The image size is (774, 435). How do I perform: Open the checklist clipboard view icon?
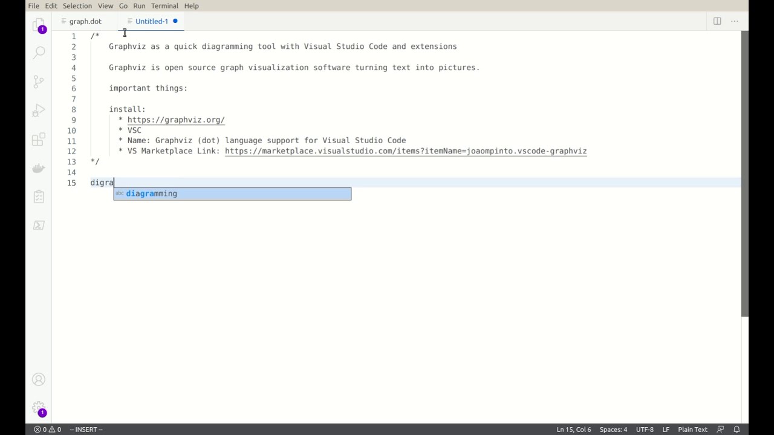[x=39, y=196]
